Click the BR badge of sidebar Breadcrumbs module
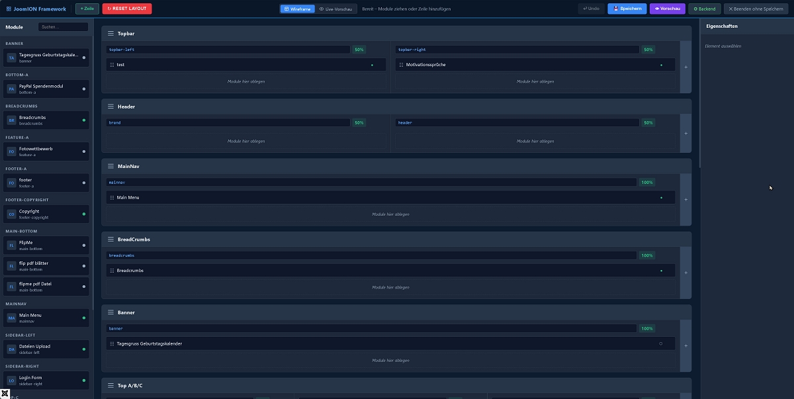 click(11, 120)
